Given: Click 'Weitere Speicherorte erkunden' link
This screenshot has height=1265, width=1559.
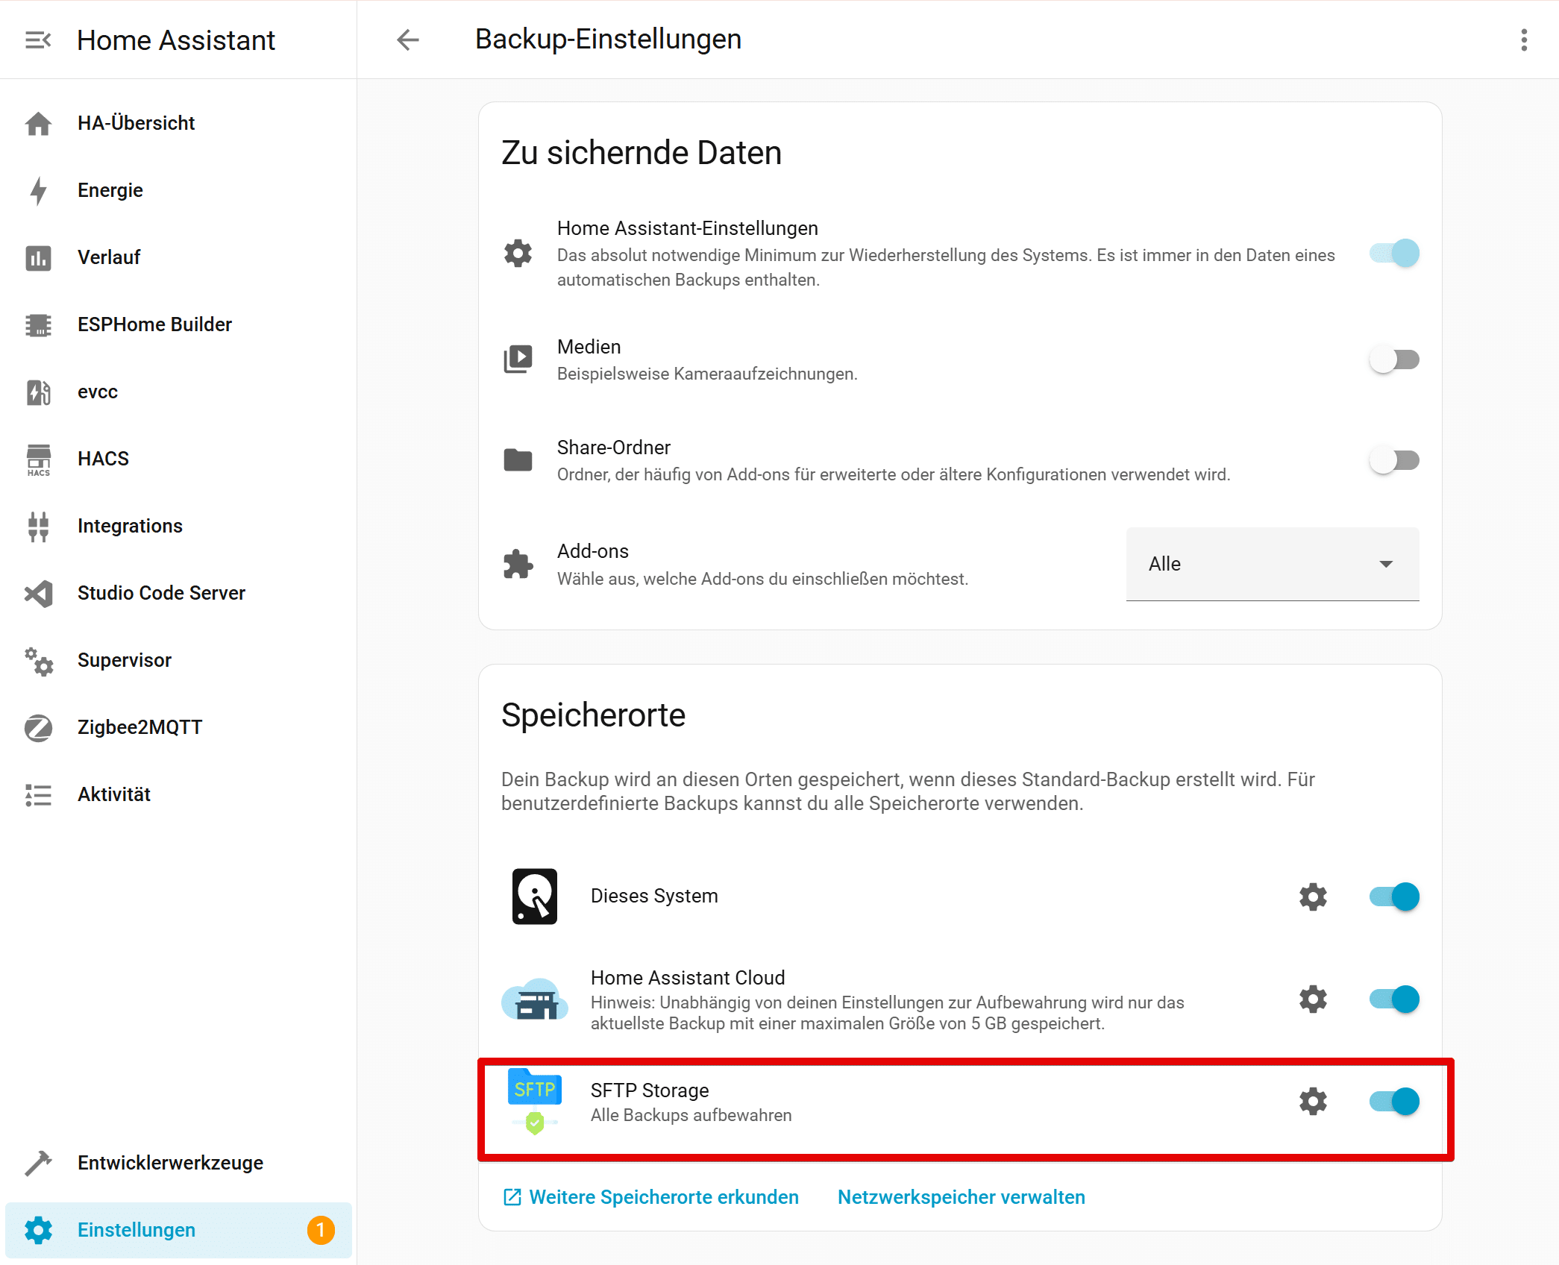Looking at the screenshot, I should (x=650, y=1197).
